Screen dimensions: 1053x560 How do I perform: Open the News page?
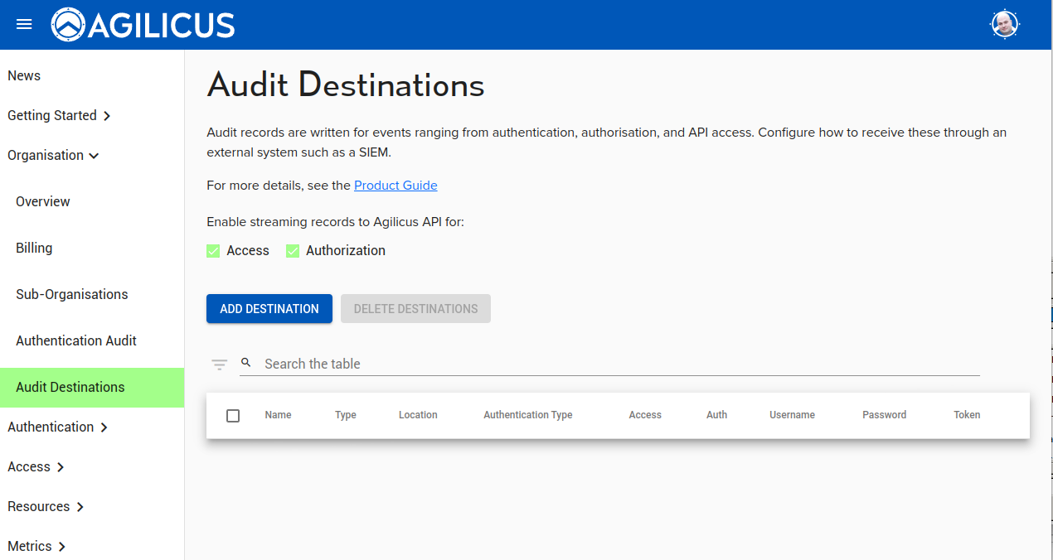(24, 76)
